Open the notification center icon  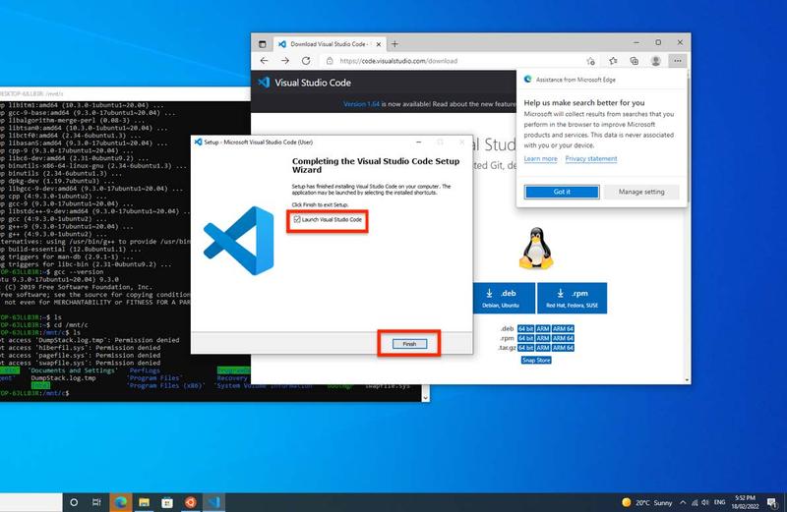click(771, 502)
